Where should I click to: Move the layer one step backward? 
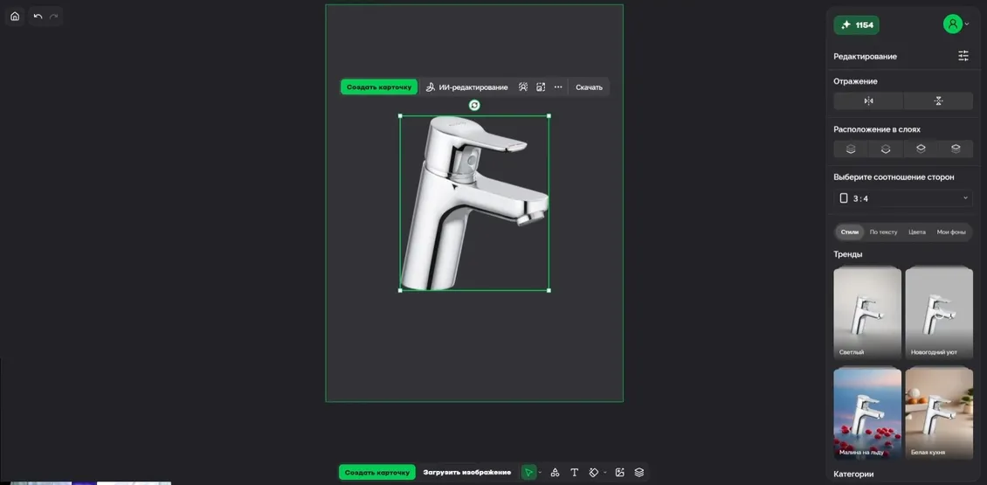tap(886, 149)
